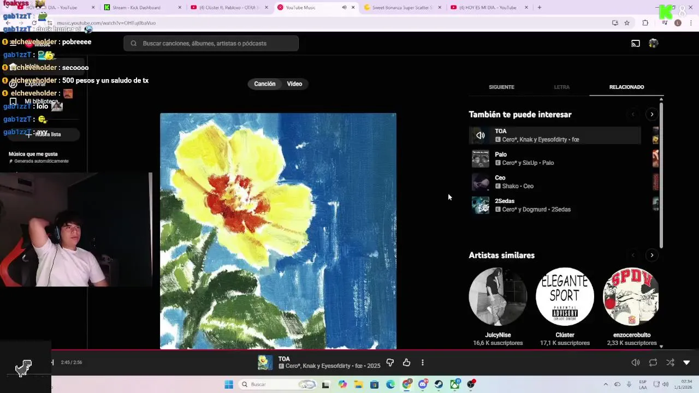Click the large flower album artwork
Screen dimensions: 699x393
(278, 231)
